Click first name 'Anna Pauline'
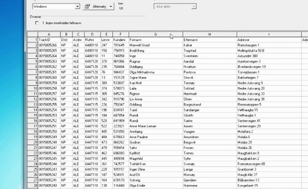This screenshot has height=189, width=308. (139, 137)
